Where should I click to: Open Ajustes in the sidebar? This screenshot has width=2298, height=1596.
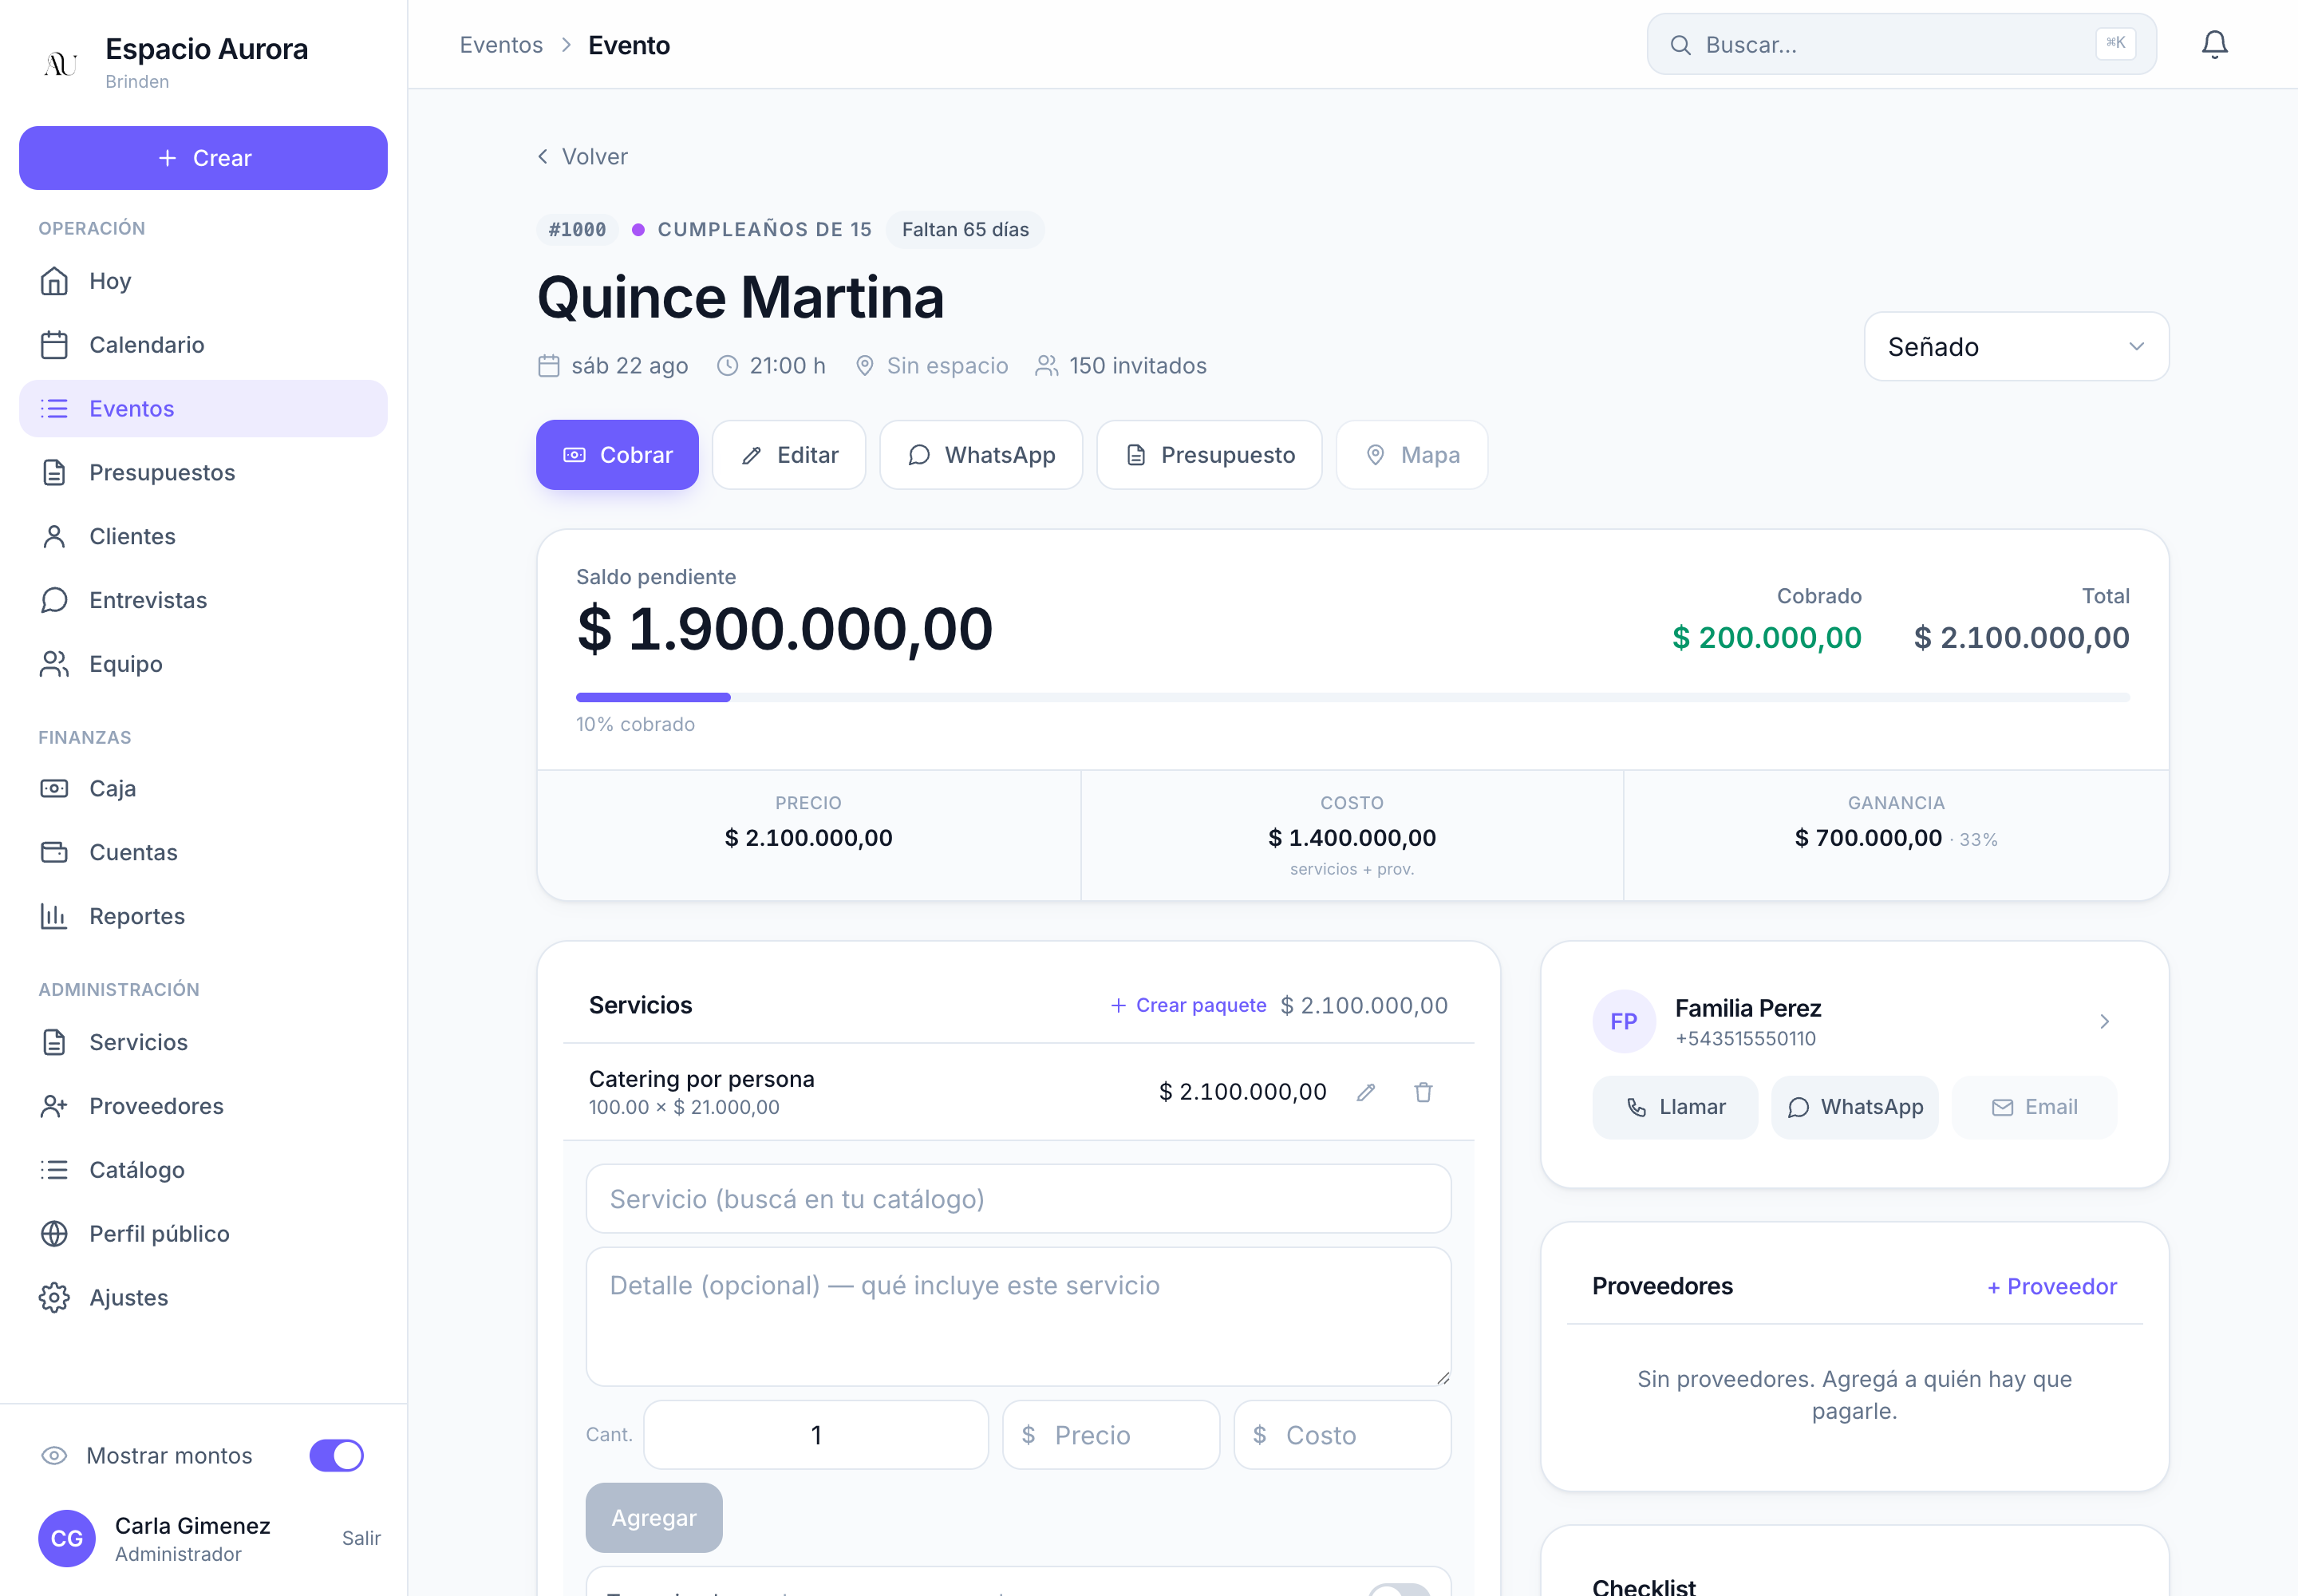point(203,1298)
